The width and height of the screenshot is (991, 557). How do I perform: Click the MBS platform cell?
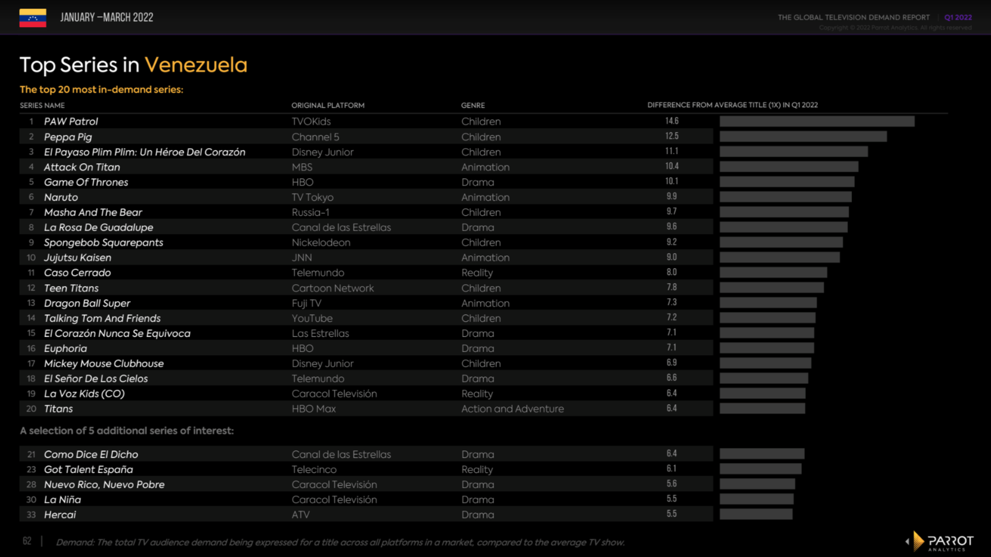(x=302, y=167)
